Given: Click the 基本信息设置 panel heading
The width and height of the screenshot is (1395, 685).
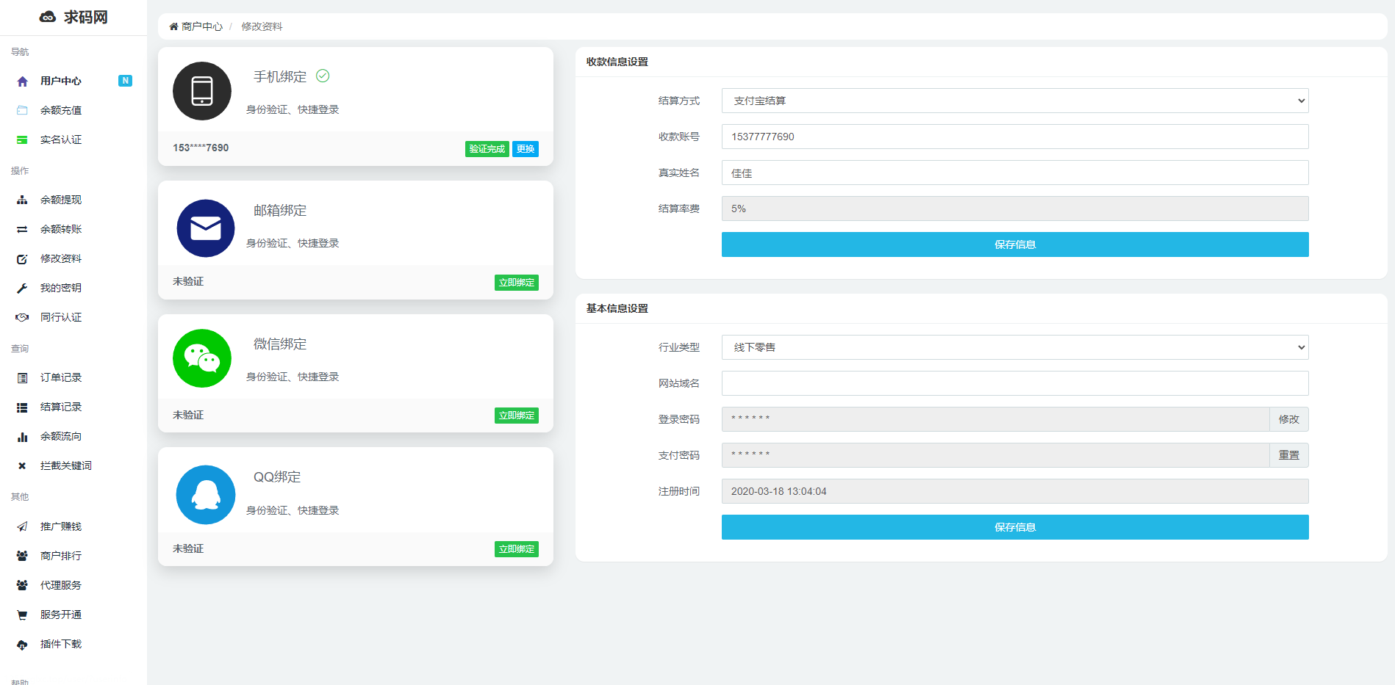Looking at the screenshot, I should coord(617,308).
